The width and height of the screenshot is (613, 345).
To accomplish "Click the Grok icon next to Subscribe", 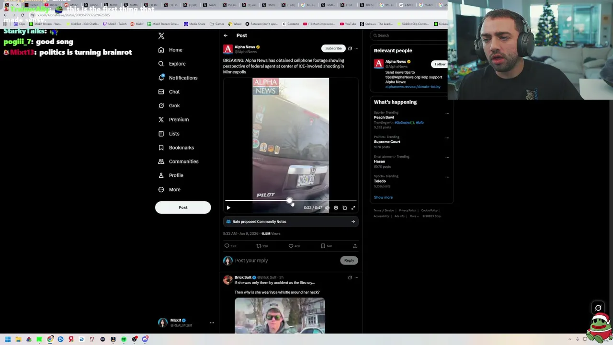I will pos(350,48).
